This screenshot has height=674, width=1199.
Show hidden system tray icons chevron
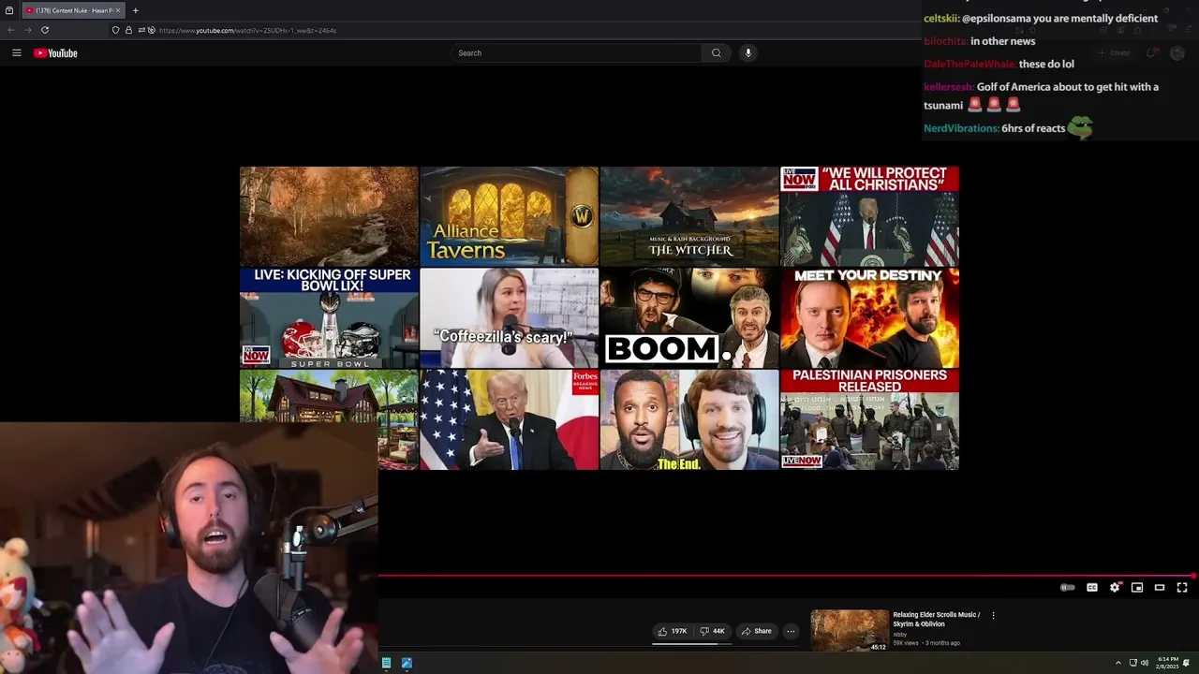(1118, 663)
